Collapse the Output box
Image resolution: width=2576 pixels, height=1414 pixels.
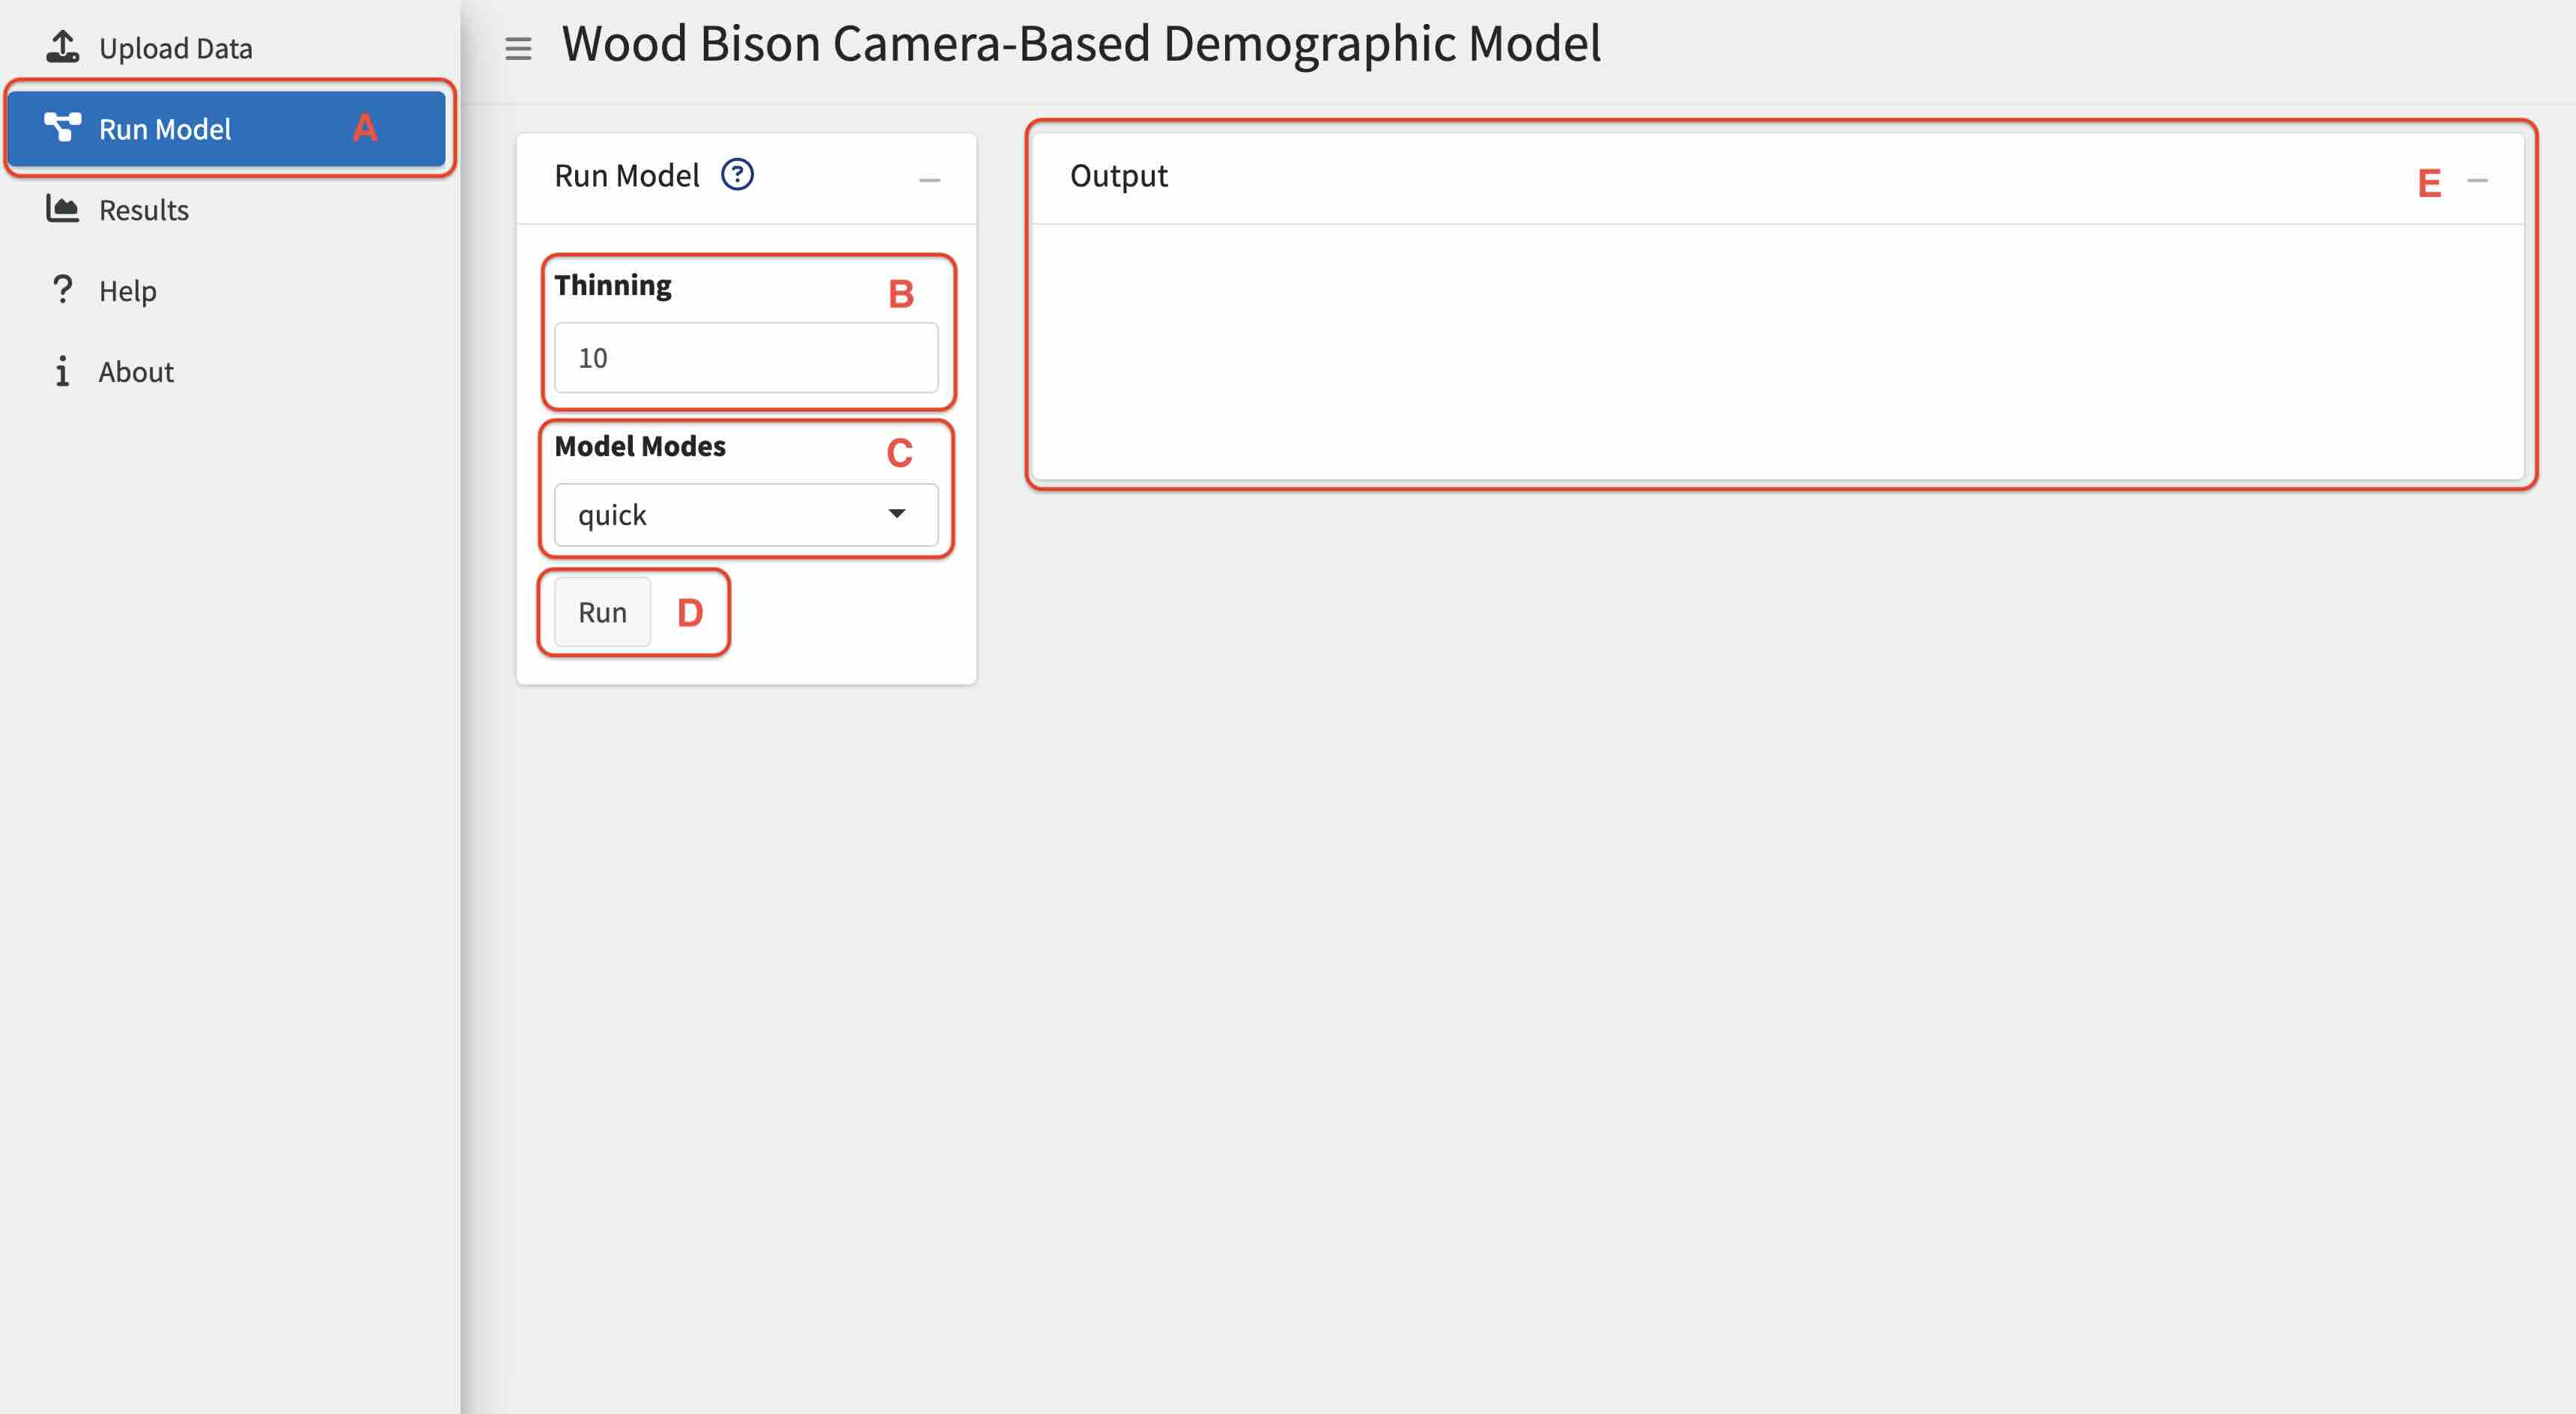pyautogui.click(x=2477, y=180)
